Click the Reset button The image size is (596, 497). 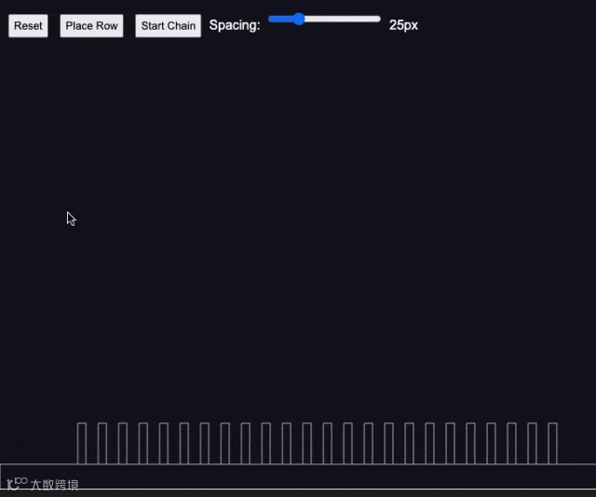(x=28, y=26)
